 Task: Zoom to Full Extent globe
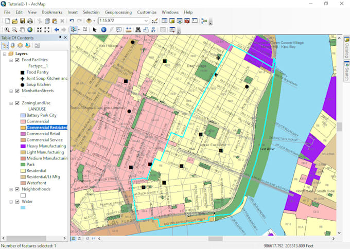30,30
